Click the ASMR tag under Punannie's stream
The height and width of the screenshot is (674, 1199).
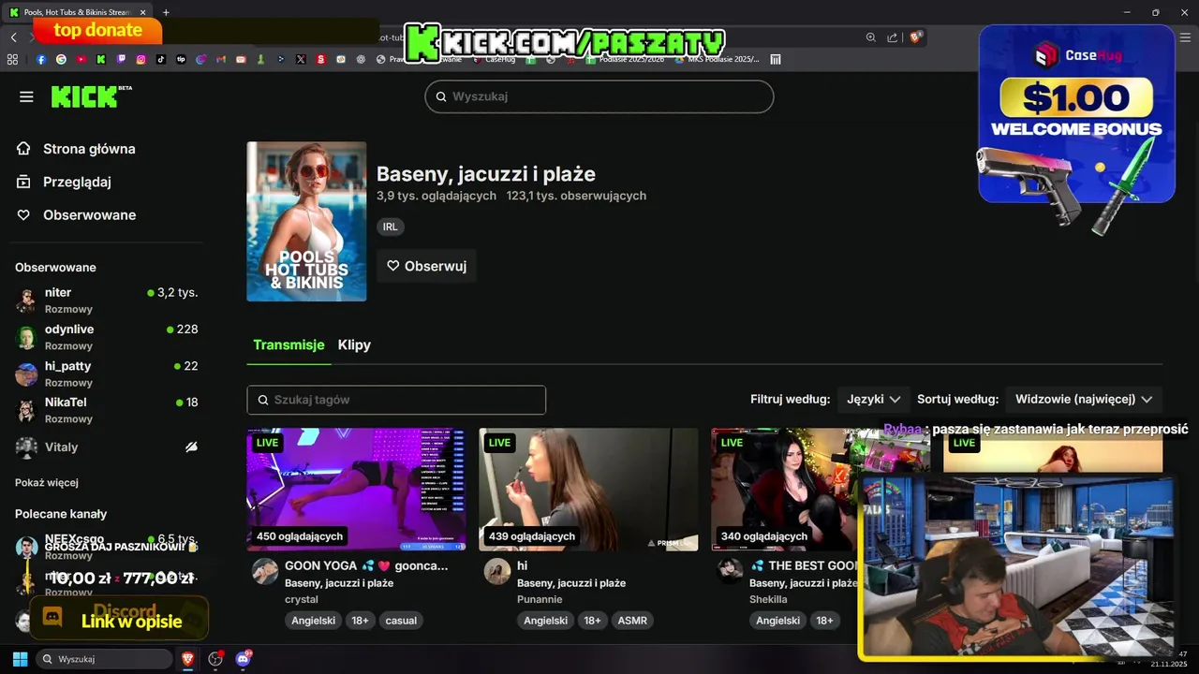click(632, 621)
